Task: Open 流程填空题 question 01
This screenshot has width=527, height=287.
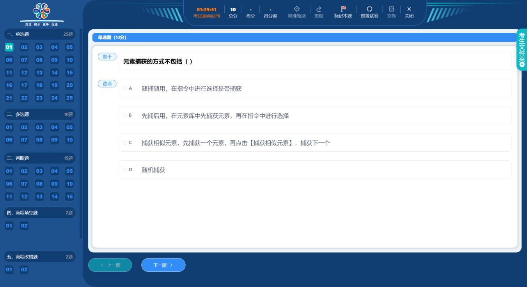Action: tap(9, 225)
